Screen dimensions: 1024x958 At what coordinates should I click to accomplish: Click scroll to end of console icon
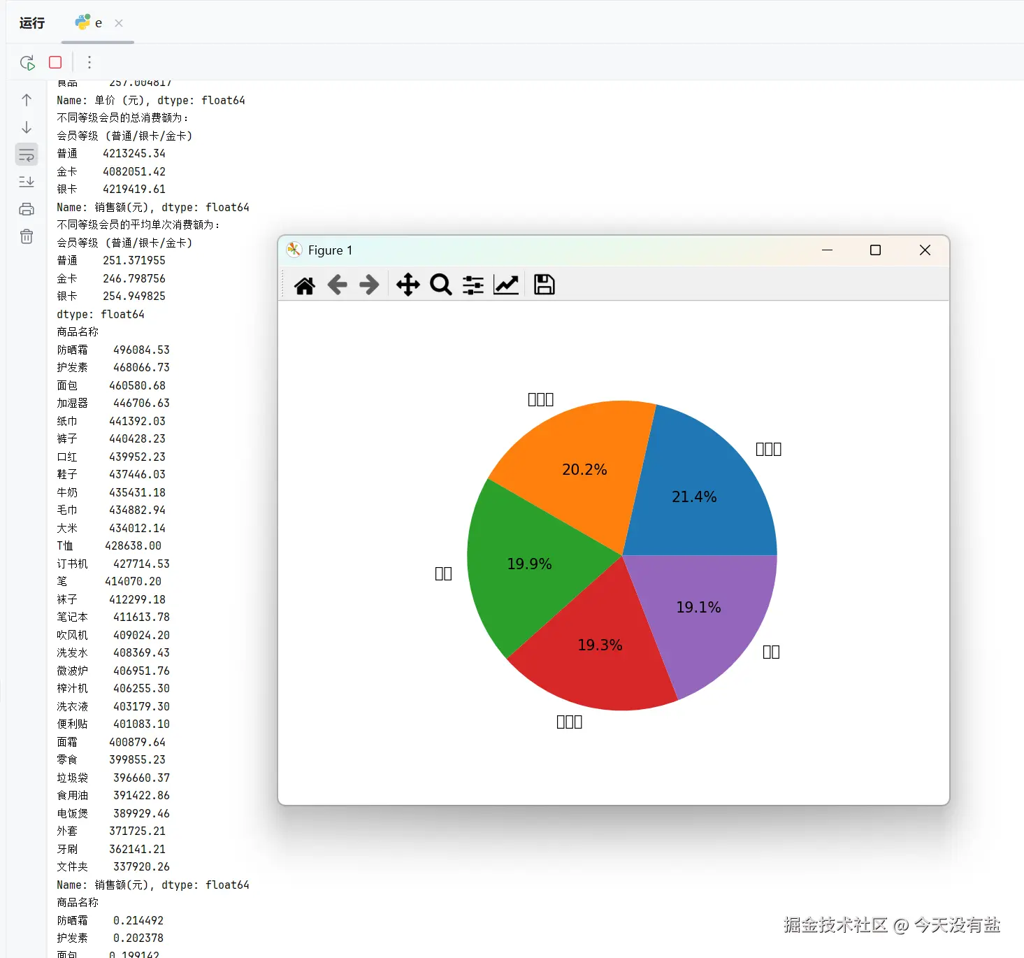pyautogui.click(x=27, y=182)
